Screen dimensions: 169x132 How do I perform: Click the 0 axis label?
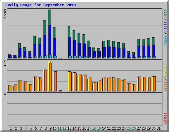point(5,94)
